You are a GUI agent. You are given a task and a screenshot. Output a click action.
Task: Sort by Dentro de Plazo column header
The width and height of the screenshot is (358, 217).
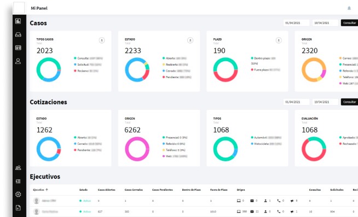192,190
